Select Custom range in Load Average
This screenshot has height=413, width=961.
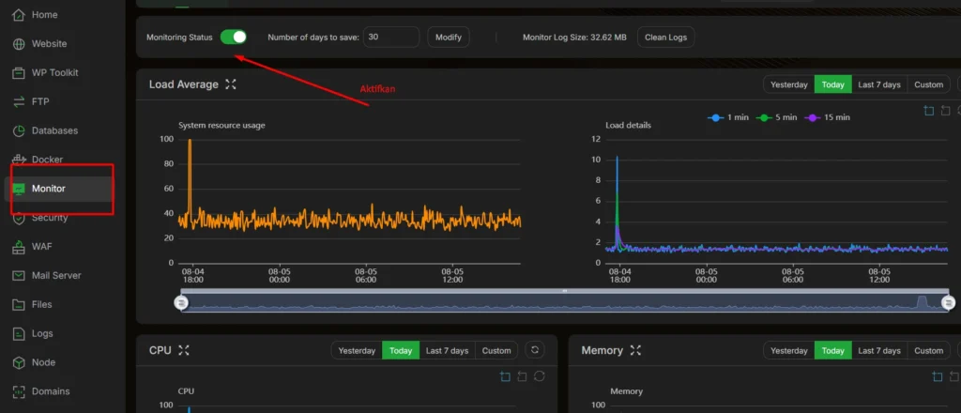928,84
